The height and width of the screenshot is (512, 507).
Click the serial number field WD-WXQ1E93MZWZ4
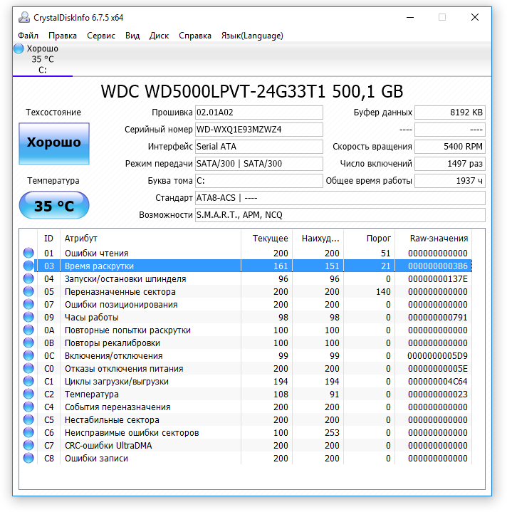click(x=259, y=130)
